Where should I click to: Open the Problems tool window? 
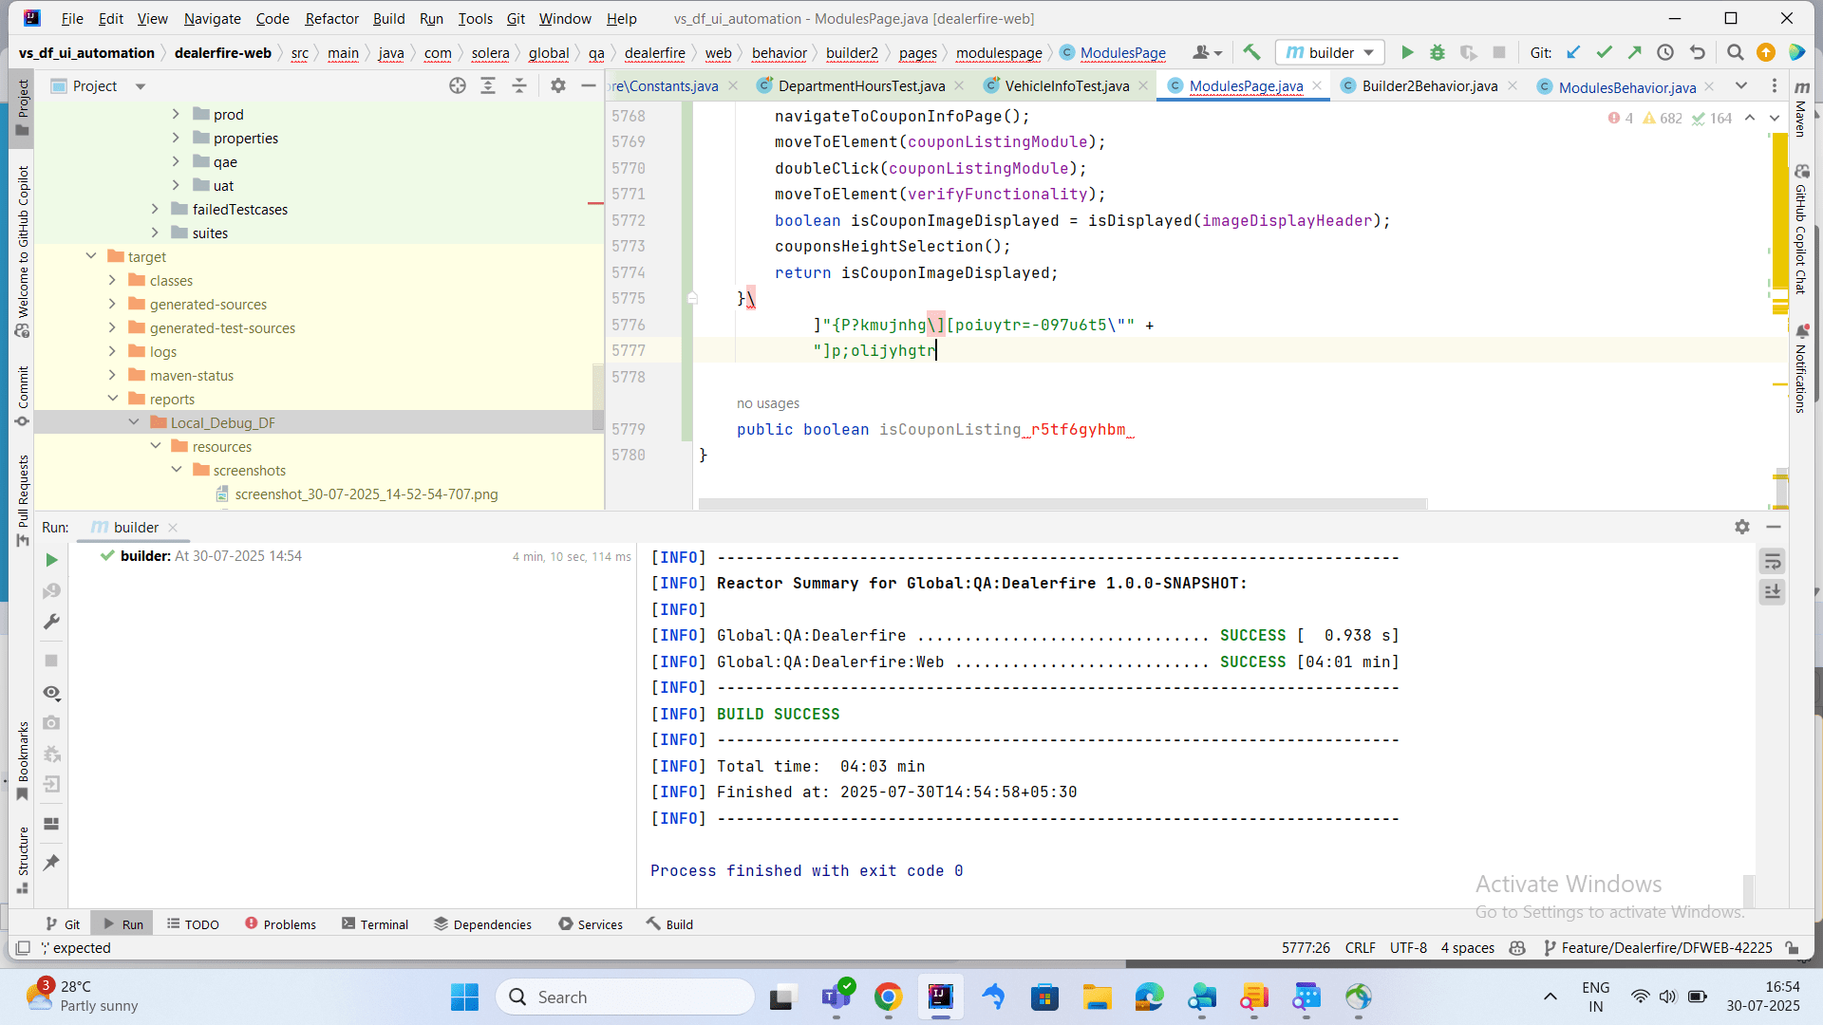(x=280, y=924)
